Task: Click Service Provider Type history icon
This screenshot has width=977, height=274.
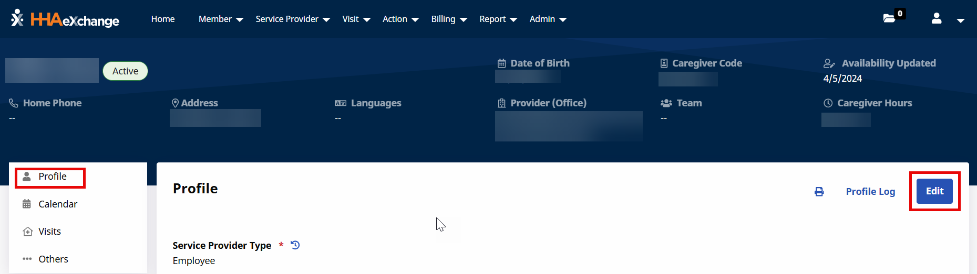Action: (x=295, y=245)
